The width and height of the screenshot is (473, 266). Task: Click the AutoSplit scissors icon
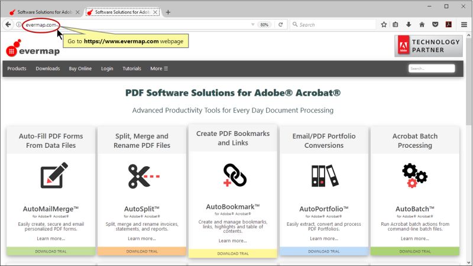point(144,176)
